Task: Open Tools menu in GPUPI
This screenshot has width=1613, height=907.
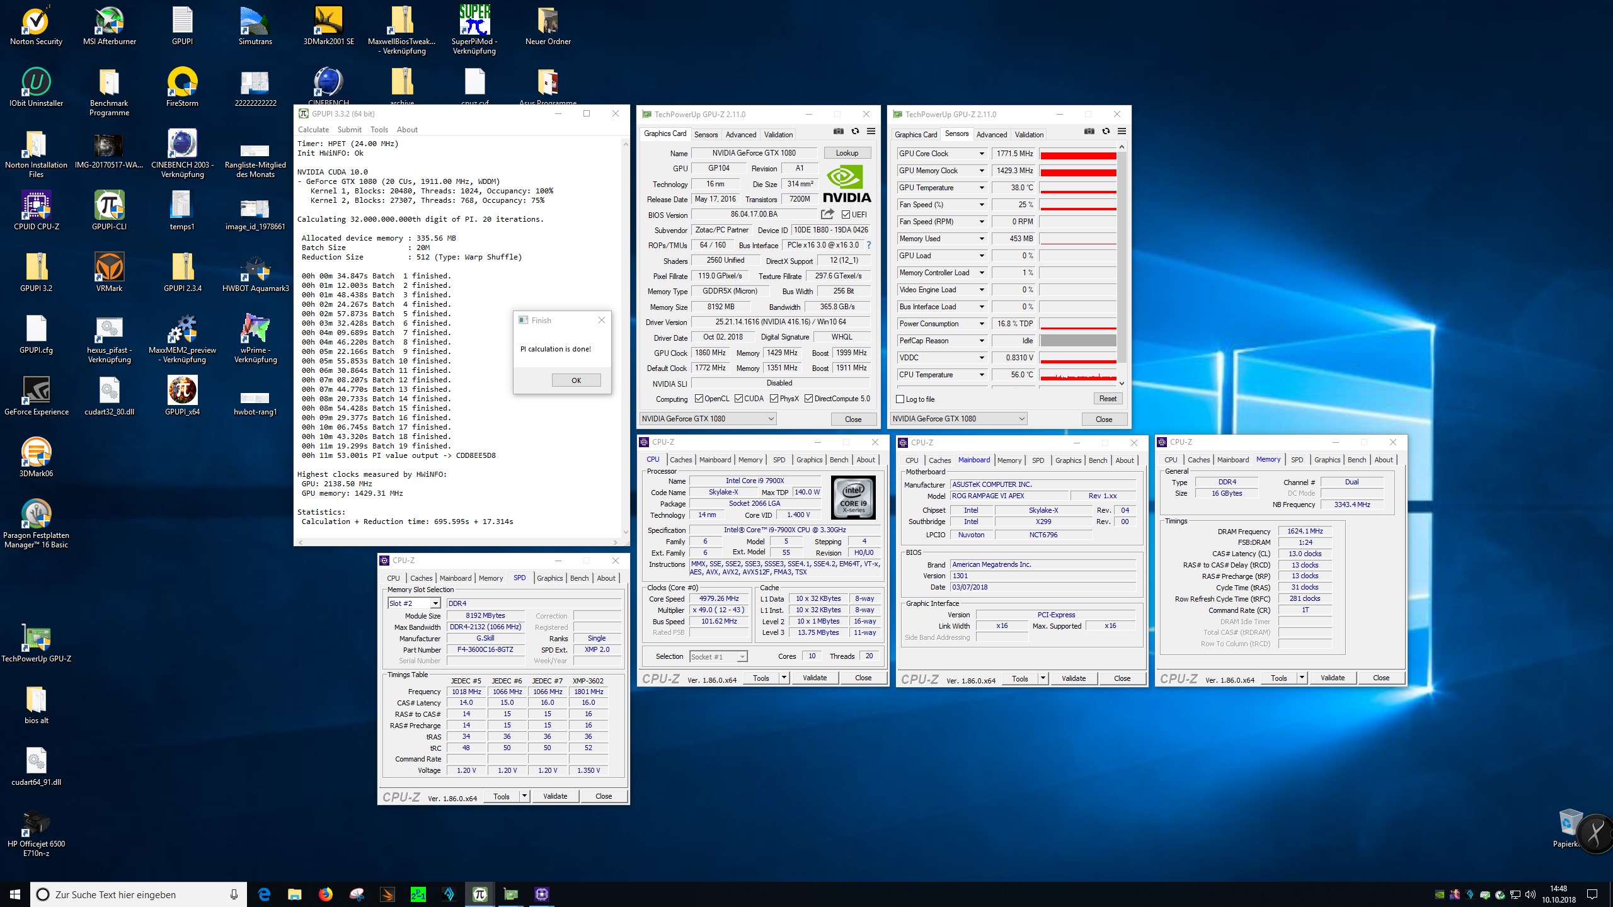Action: point(379,130)
